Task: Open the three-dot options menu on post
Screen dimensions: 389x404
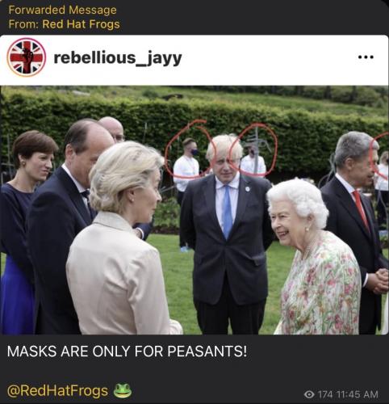Action: point(366,57)
